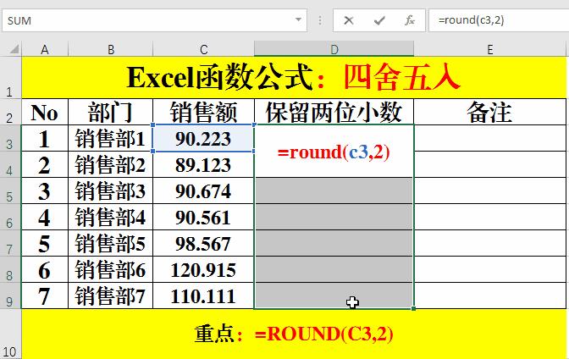Click the 保留两位小数 header cell
The height and width of the screenshot is (359, 569).
[334, 112]
